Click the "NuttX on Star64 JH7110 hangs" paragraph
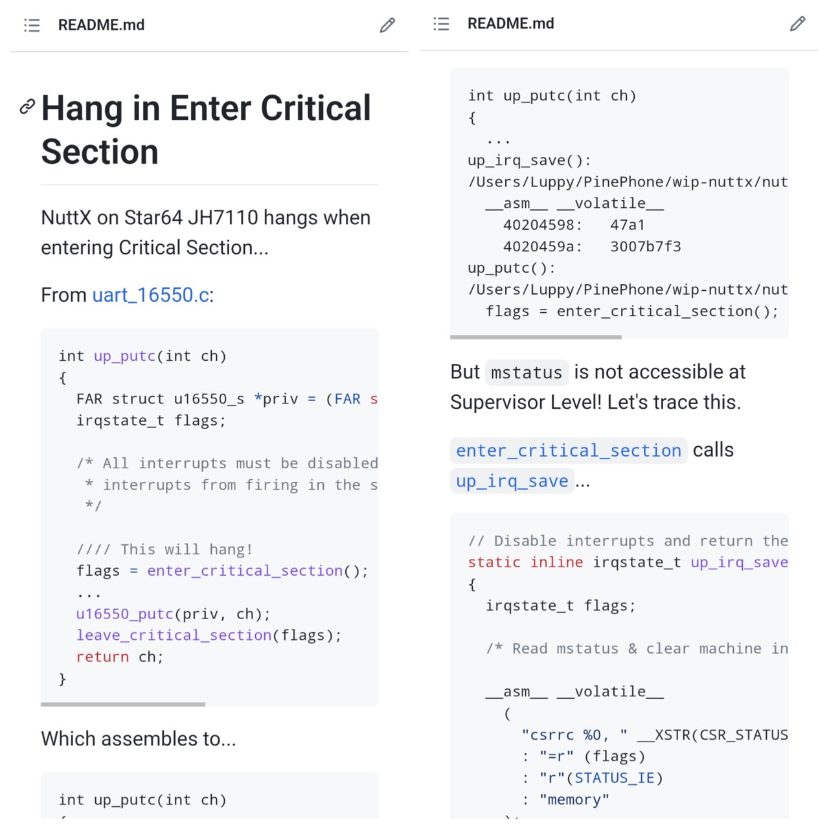 click(x=205, y=233)
